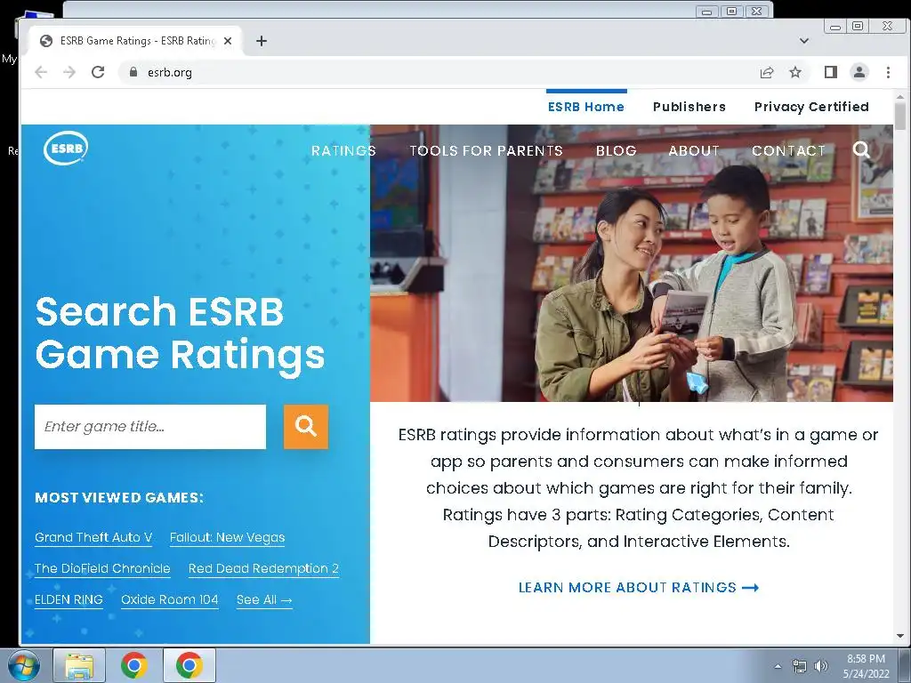
Task: Switch to the first Chrome taskbar icon
Action: 134,665
